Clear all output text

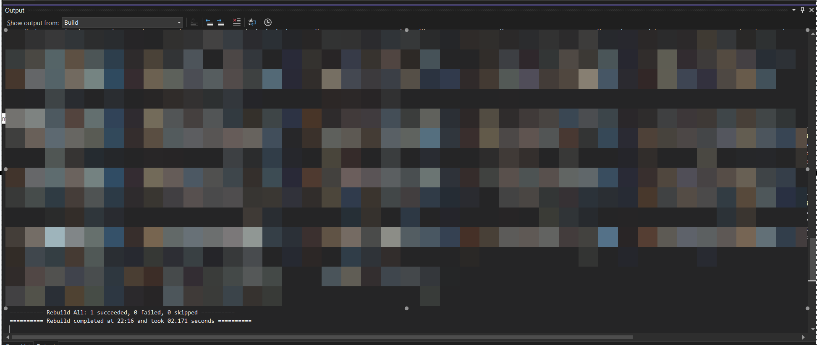(237, 23)
